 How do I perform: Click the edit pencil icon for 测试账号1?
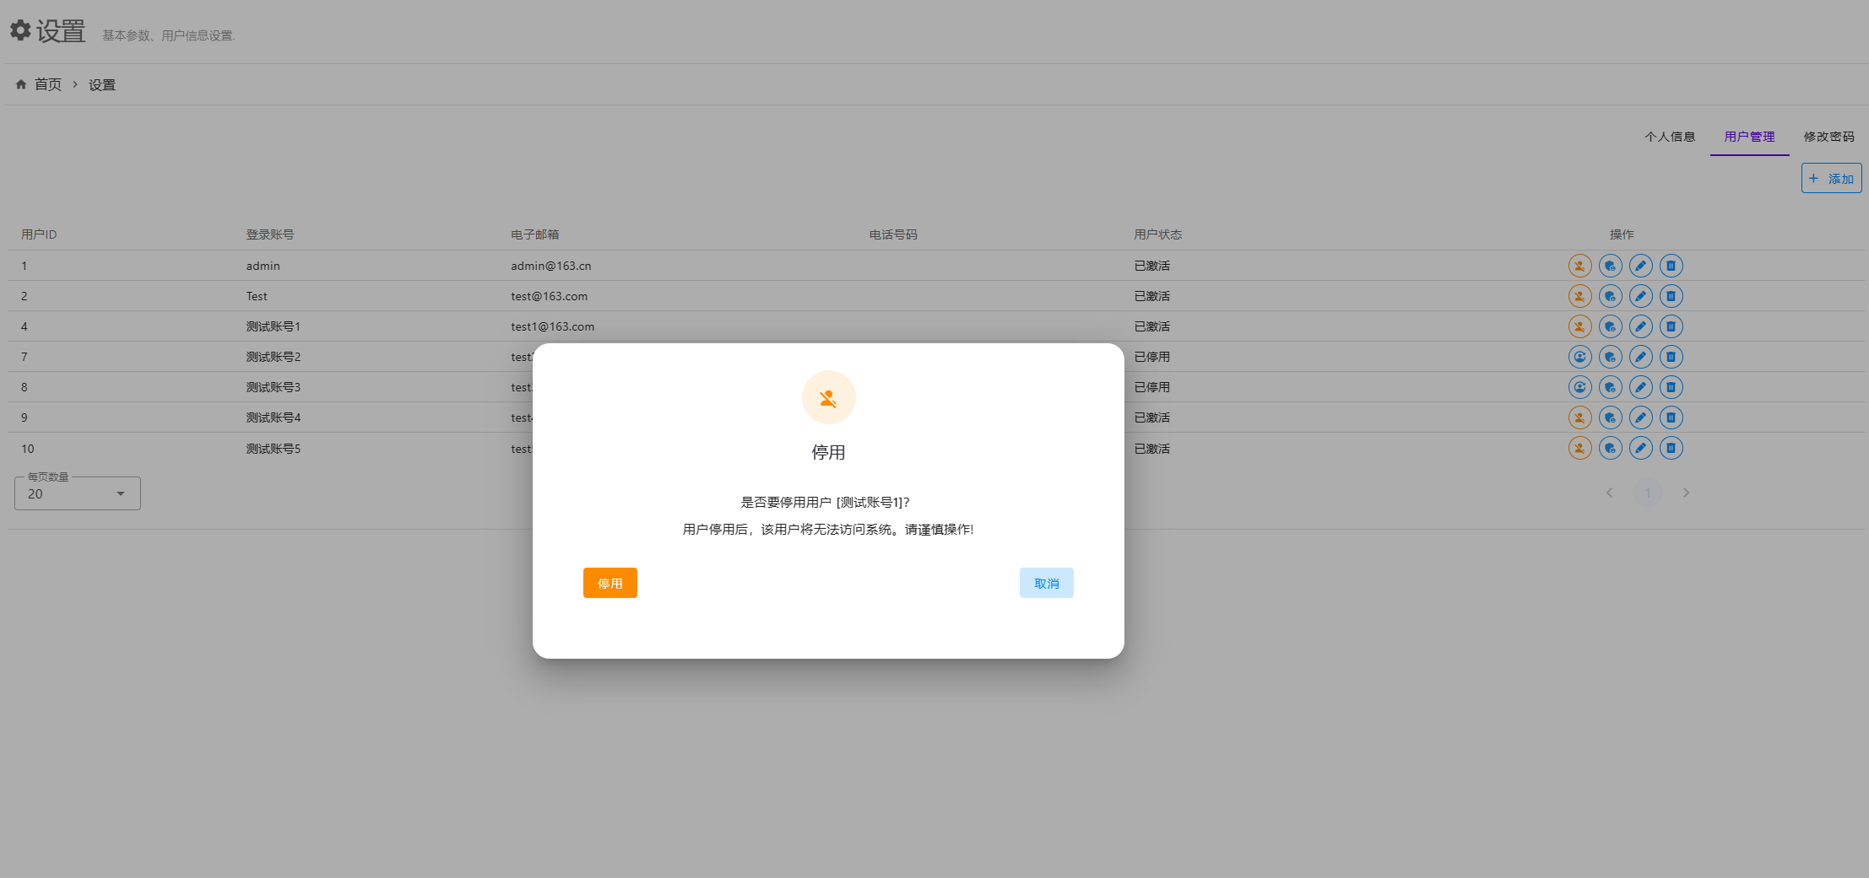tap(1640, 326)
